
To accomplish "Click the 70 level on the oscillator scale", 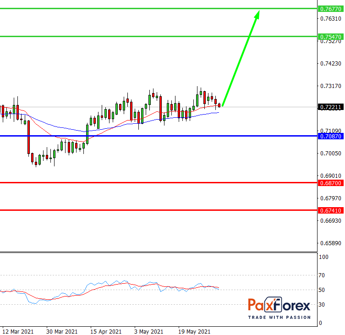I will 322,275.
